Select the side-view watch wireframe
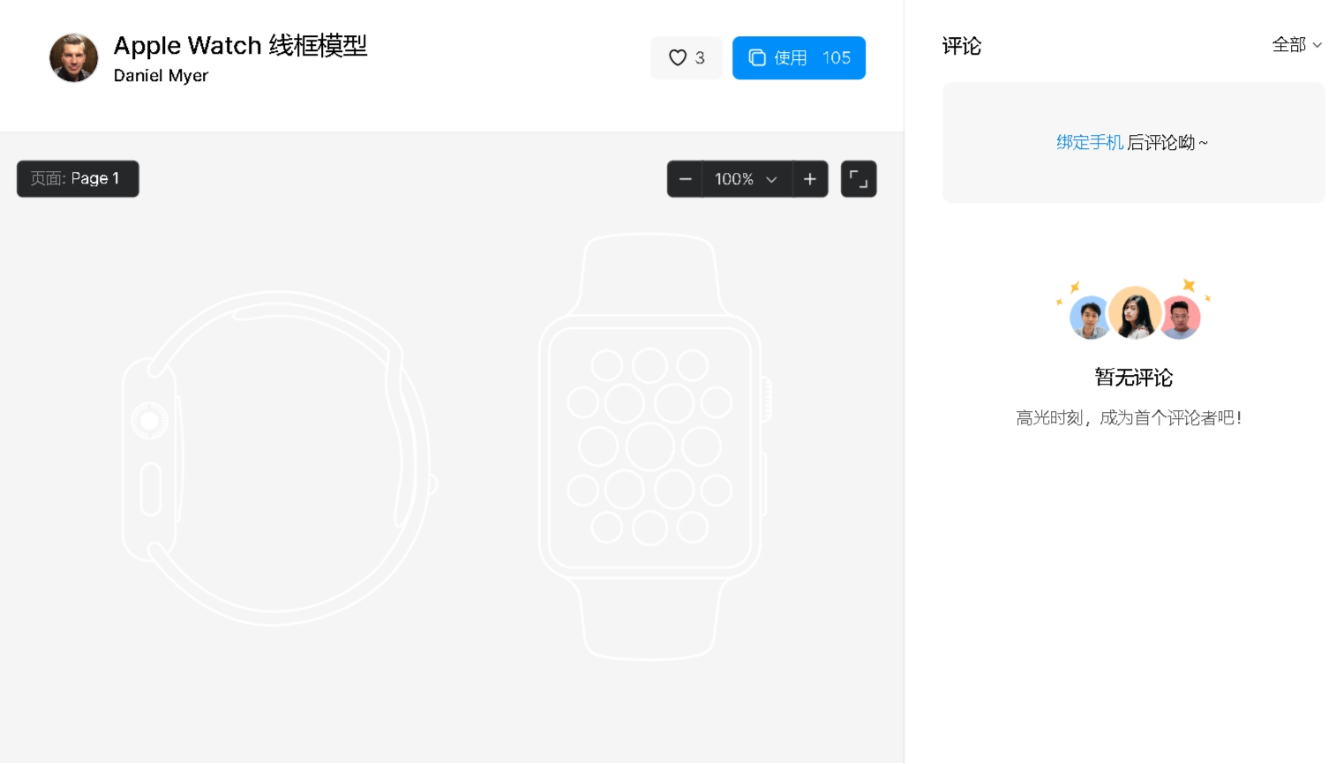The width and height of the screenshot is (1343, 764). pos(279,459)
